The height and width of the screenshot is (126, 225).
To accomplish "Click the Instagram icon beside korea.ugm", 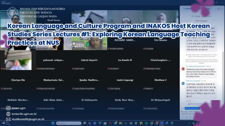I will click(8, 108).
